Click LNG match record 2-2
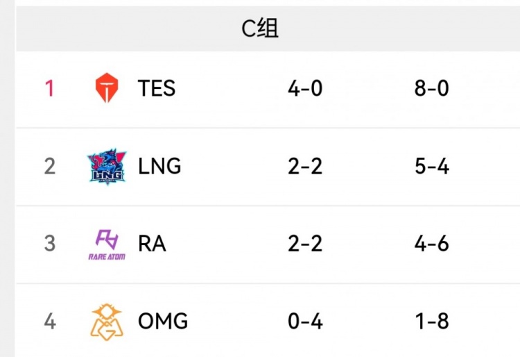 [x=305, y=167]
